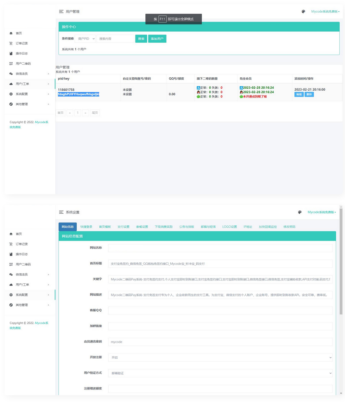Click the 添加用户 add user button
This screenshot has height=402, width=345.
[157, 38]
